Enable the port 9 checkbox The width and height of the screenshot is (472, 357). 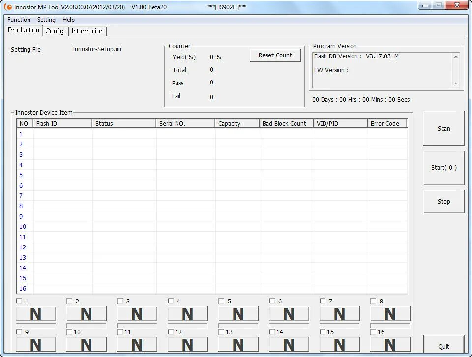(x=19, y=332)
